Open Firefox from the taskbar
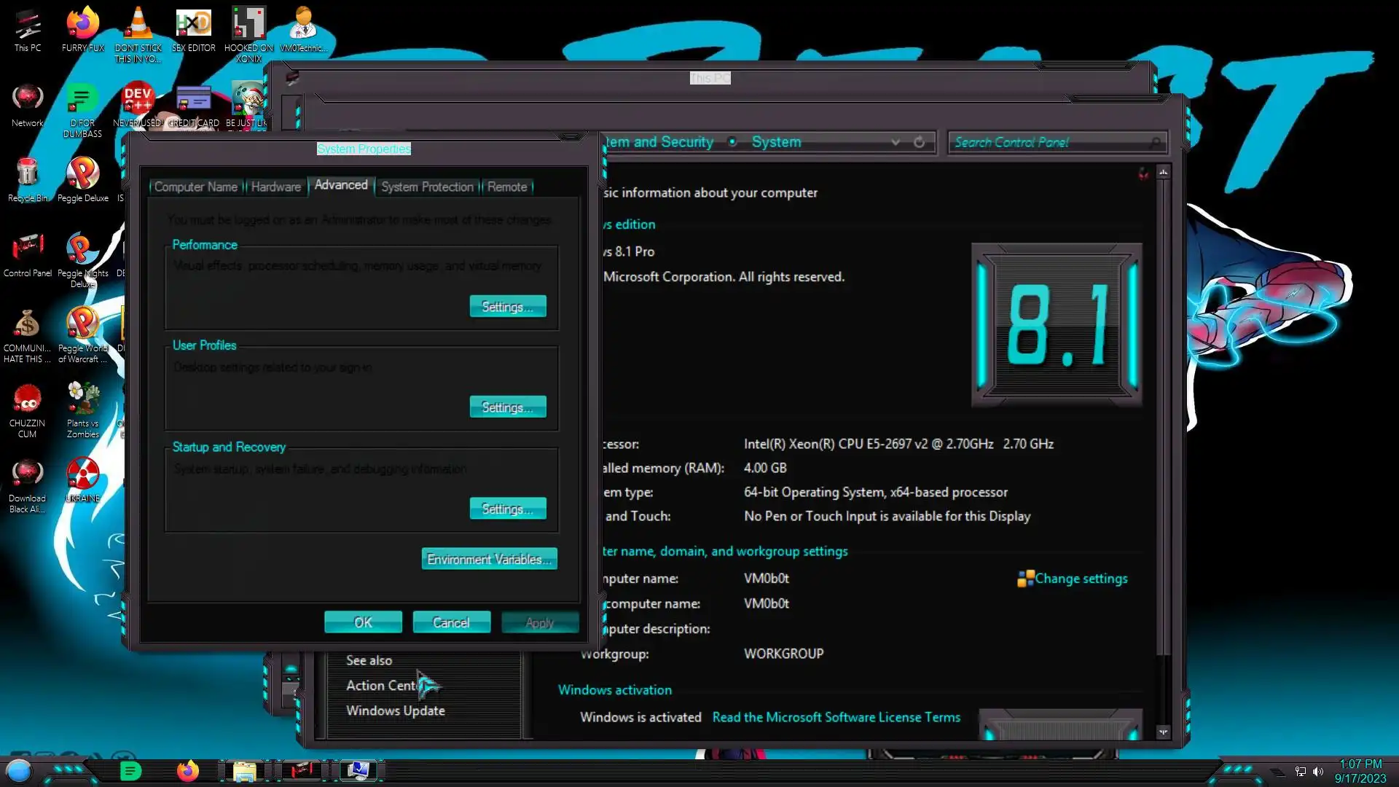 click(x=187, y=771)
